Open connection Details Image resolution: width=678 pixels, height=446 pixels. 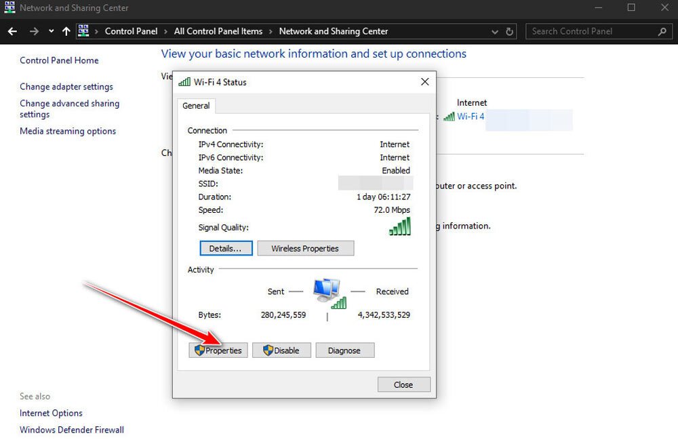pos(226,249)
